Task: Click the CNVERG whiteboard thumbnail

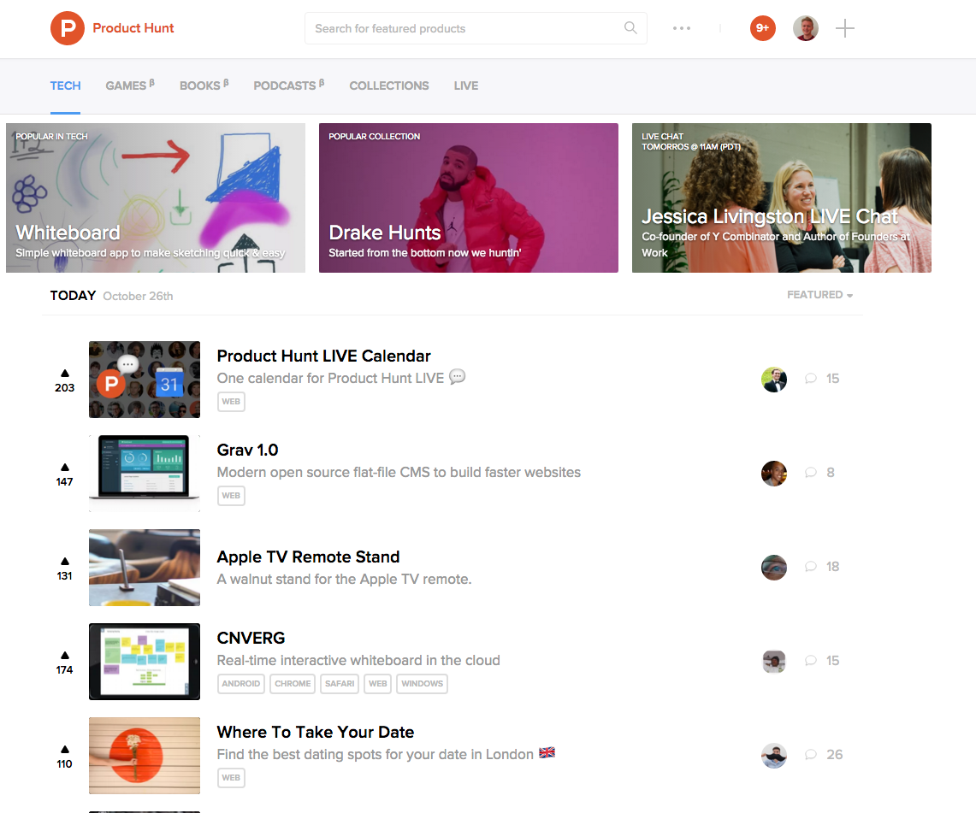Action: [145, 661]
